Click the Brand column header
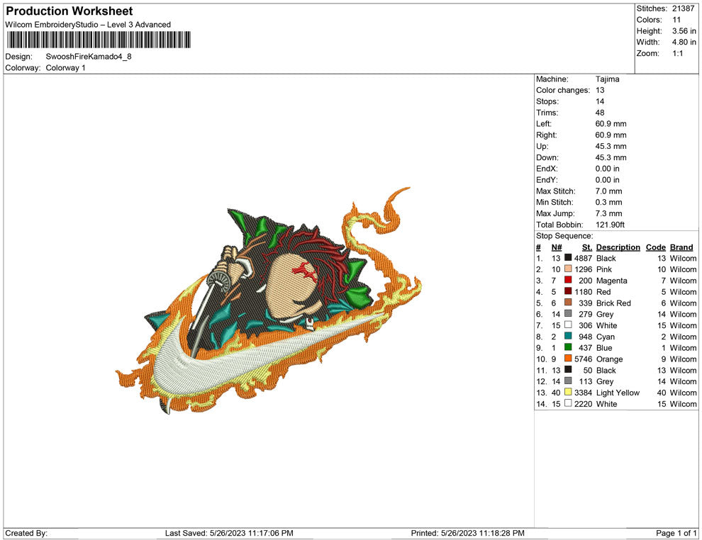 [x=681, y=247]
